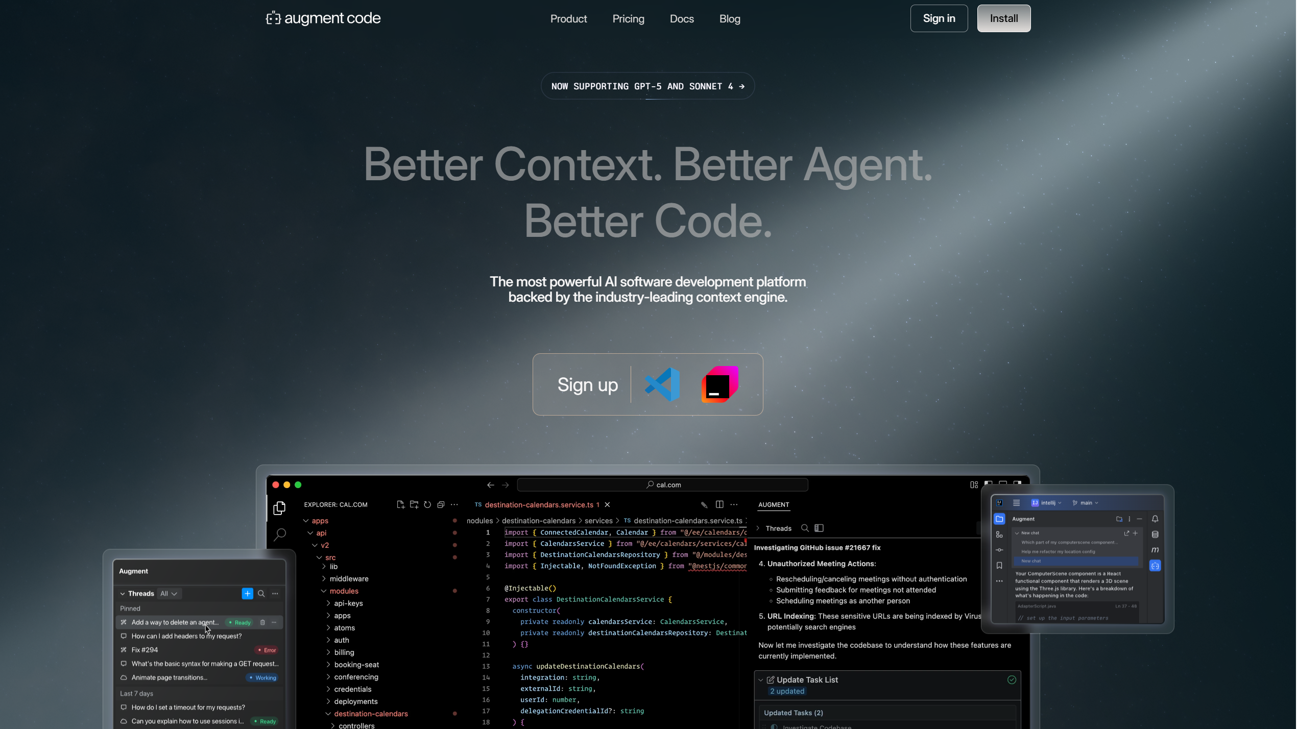Click the New Folder icon in Explorer
The image size is (1297, 729).
tap(414, 504)
